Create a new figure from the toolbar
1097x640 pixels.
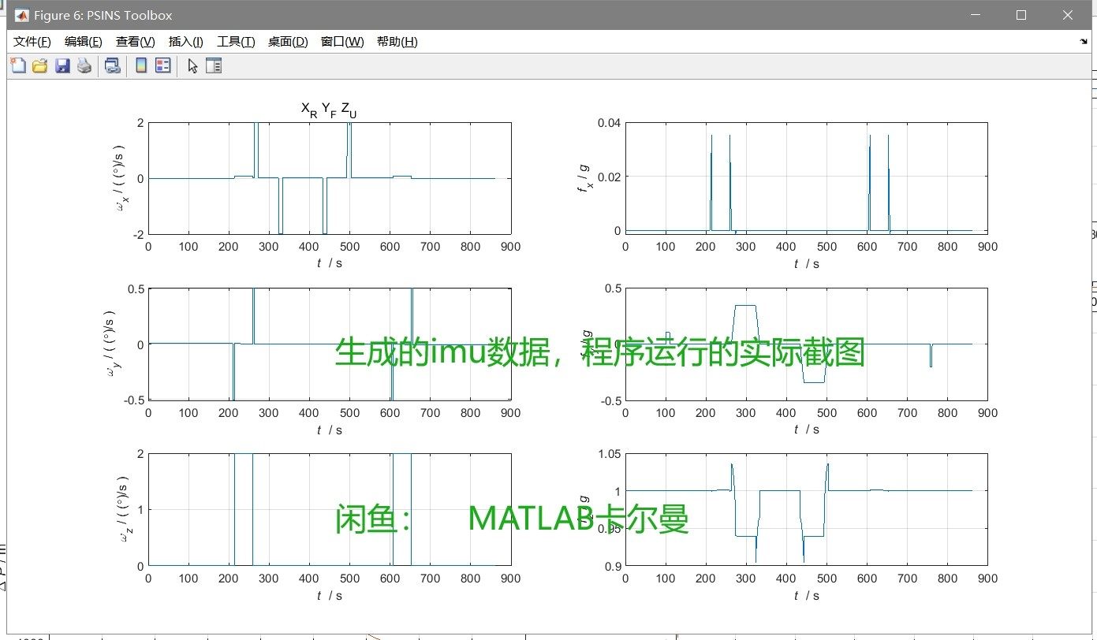click(x=17, y=66)
